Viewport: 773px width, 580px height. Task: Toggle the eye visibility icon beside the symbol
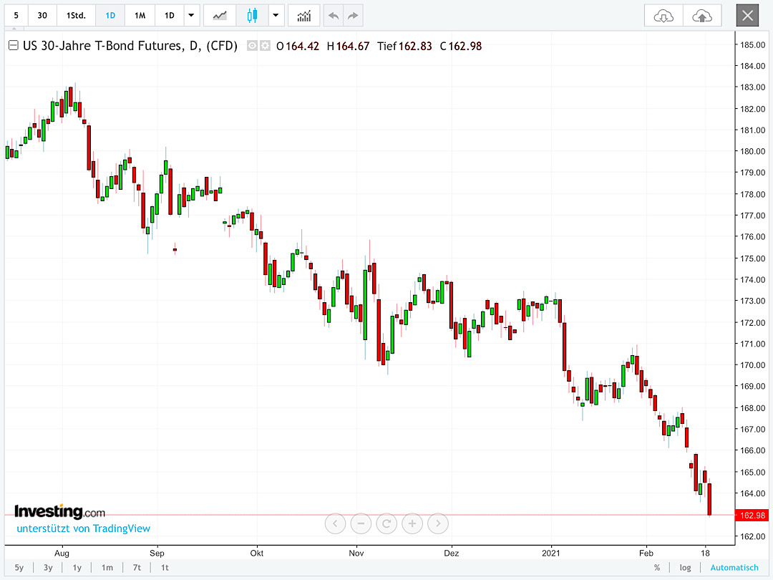(251, 46)
